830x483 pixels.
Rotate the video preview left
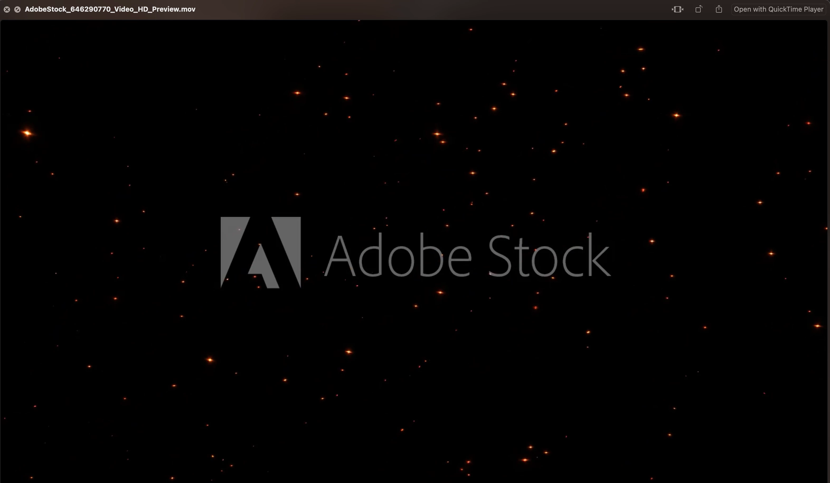pyautogui.click(x=698, y=9)
